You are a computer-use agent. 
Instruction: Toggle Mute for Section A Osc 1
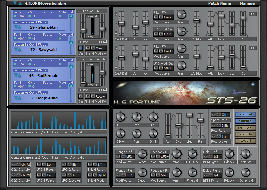pyautogui.click(x=60, y=86)
